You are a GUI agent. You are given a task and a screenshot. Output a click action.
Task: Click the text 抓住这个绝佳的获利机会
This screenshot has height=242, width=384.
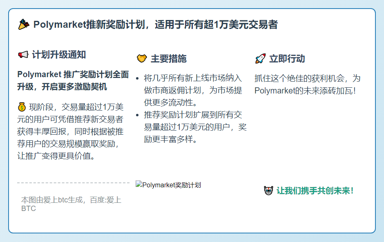307,84
